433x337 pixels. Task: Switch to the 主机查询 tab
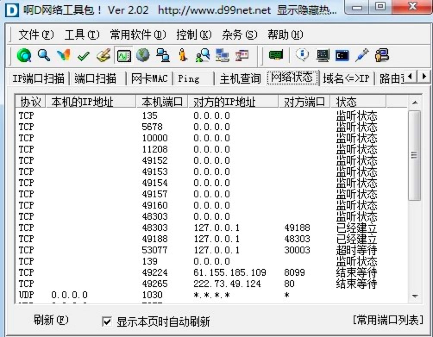(x=240, y=79)
